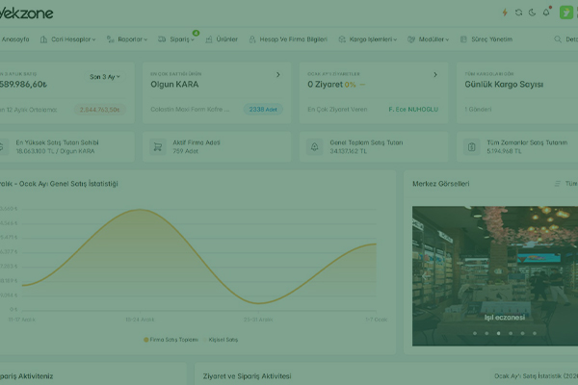The width and height of the screenshot is (578, 385).
Task: Click Günlük Kargo Sayısı title
Action: point(504,85)
